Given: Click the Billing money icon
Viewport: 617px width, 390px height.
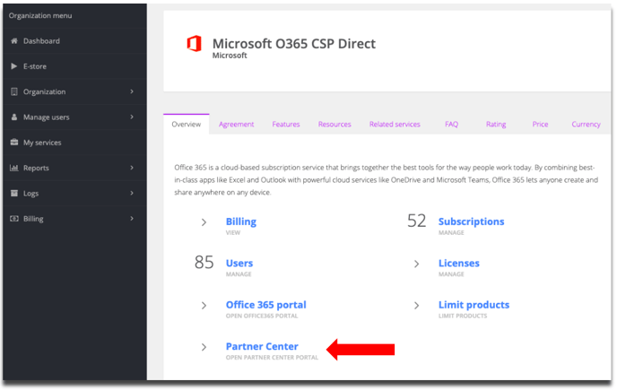Looking at the screenshot, I should (x=13, y=219).
